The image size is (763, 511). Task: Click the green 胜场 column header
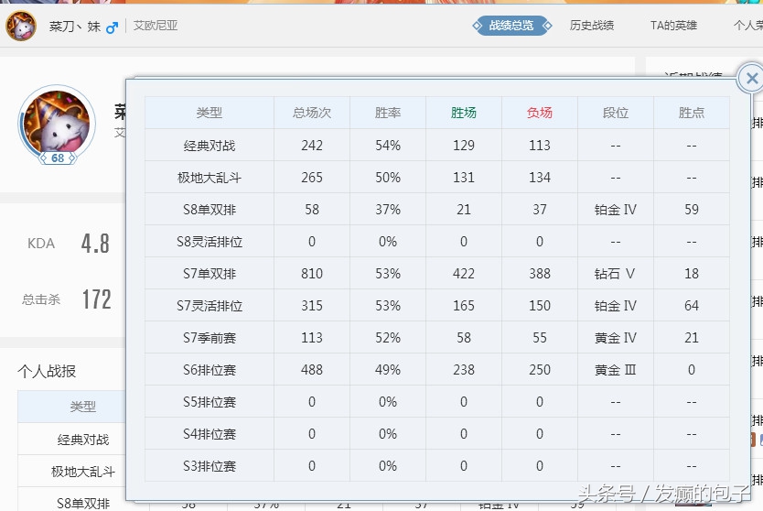coord(464,113)
